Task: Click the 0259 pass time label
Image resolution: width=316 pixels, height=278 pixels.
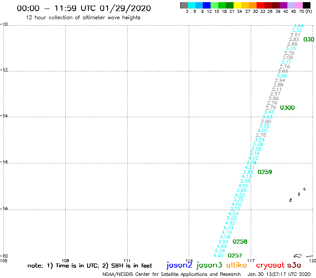Action: pyautogui.click(x=265, y=172)
